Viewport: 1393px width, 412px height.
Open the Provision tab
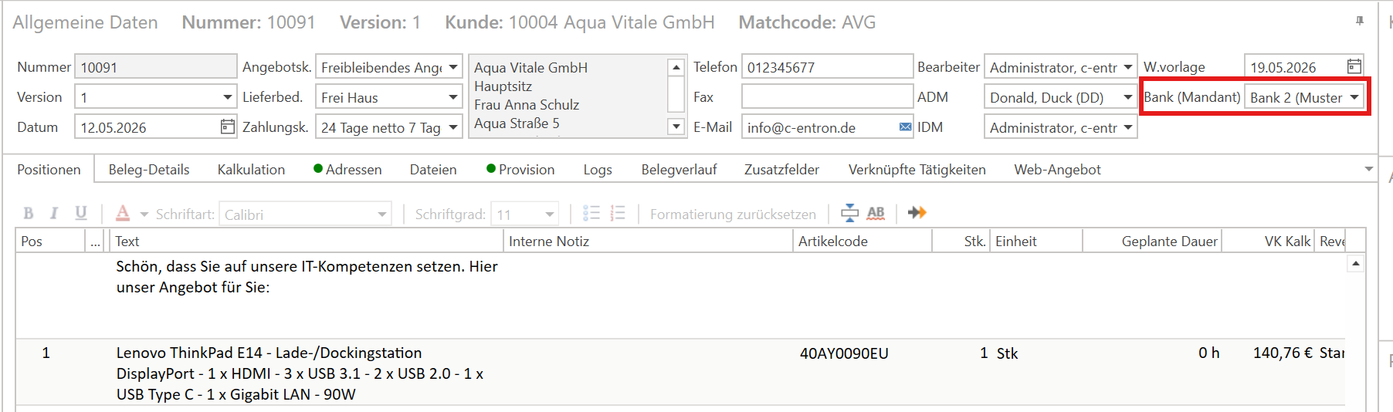(x=520, y=170)
